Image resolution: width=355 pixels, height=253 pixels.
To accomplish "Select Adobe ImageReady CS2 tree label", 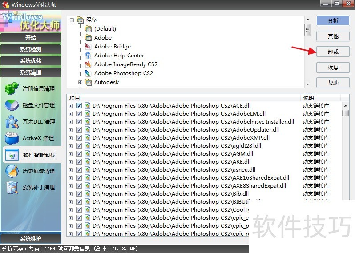I will tap(126, 64).
